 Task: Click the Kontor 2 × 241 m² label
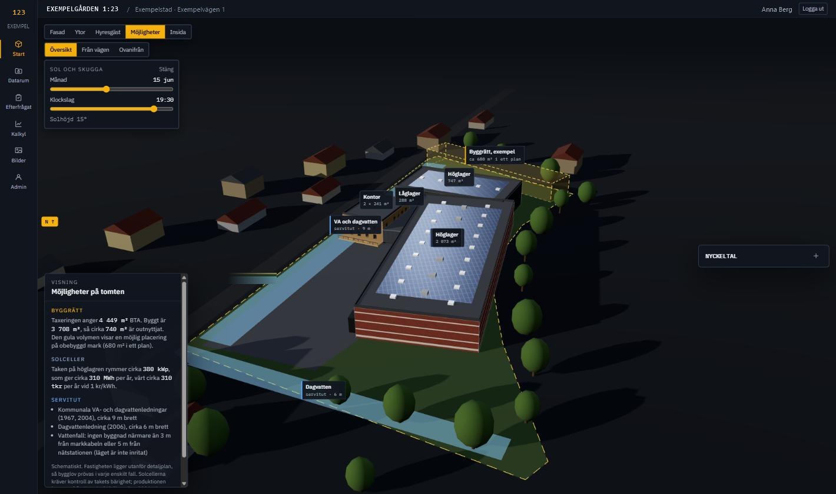[x=376, y=200]
